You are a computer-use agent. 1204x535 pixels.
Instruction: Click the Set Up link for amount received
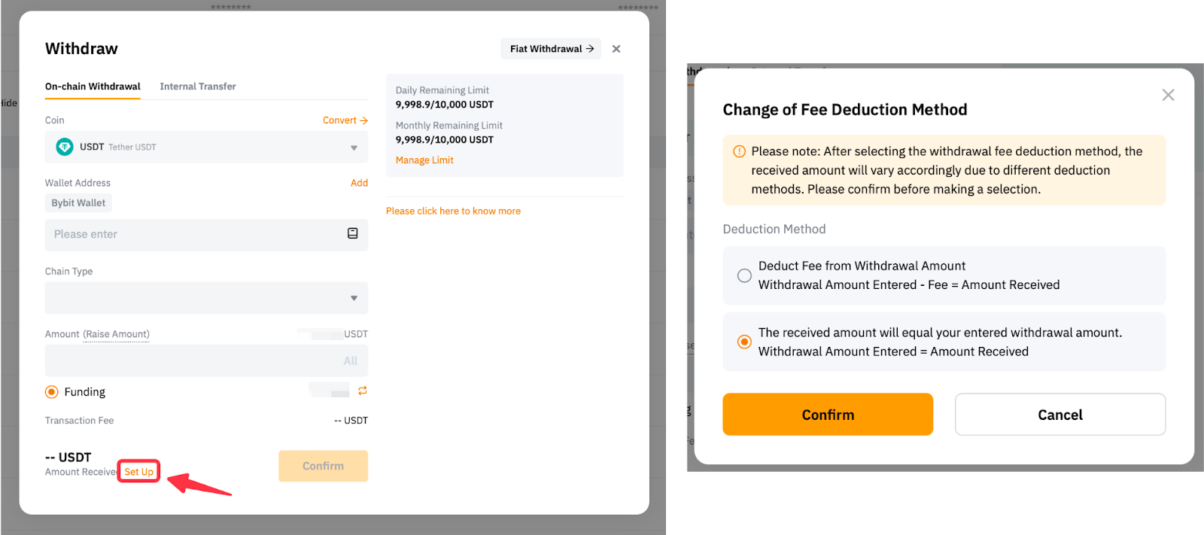[138, 472]
